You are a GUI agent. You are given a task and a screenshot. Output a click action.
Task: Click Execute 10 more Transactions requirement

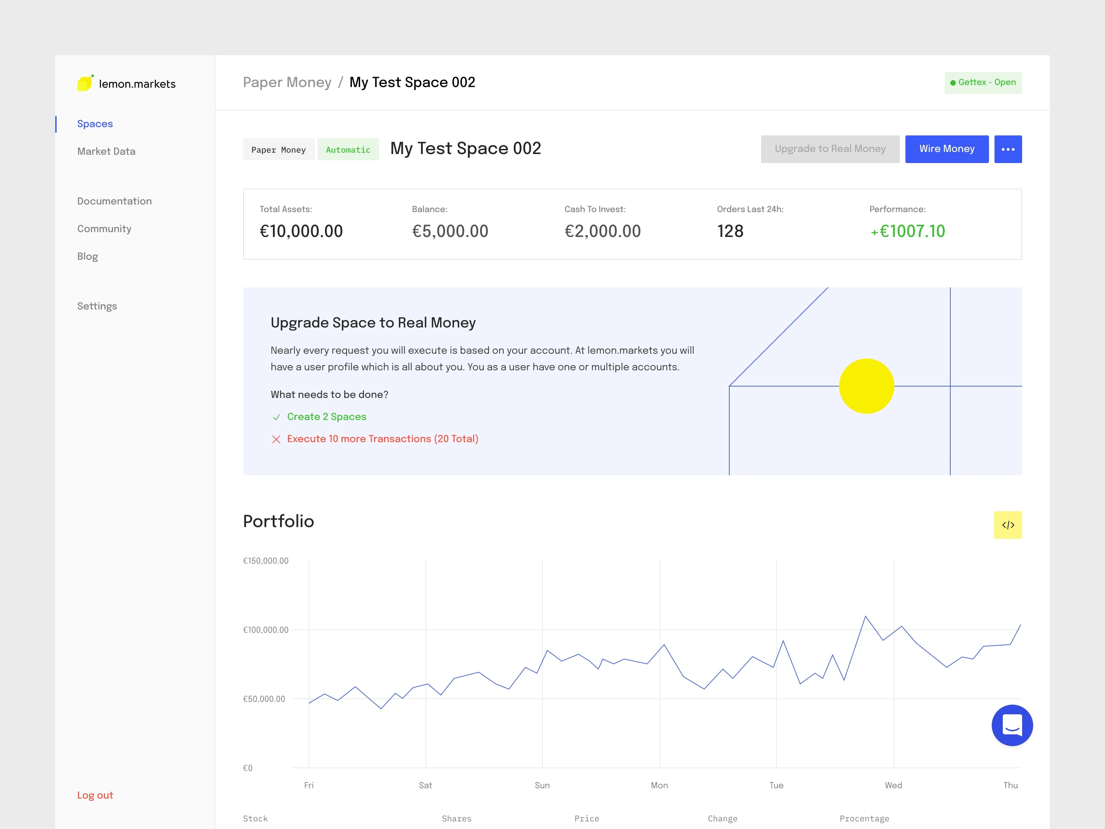click(x=383, y=439)
